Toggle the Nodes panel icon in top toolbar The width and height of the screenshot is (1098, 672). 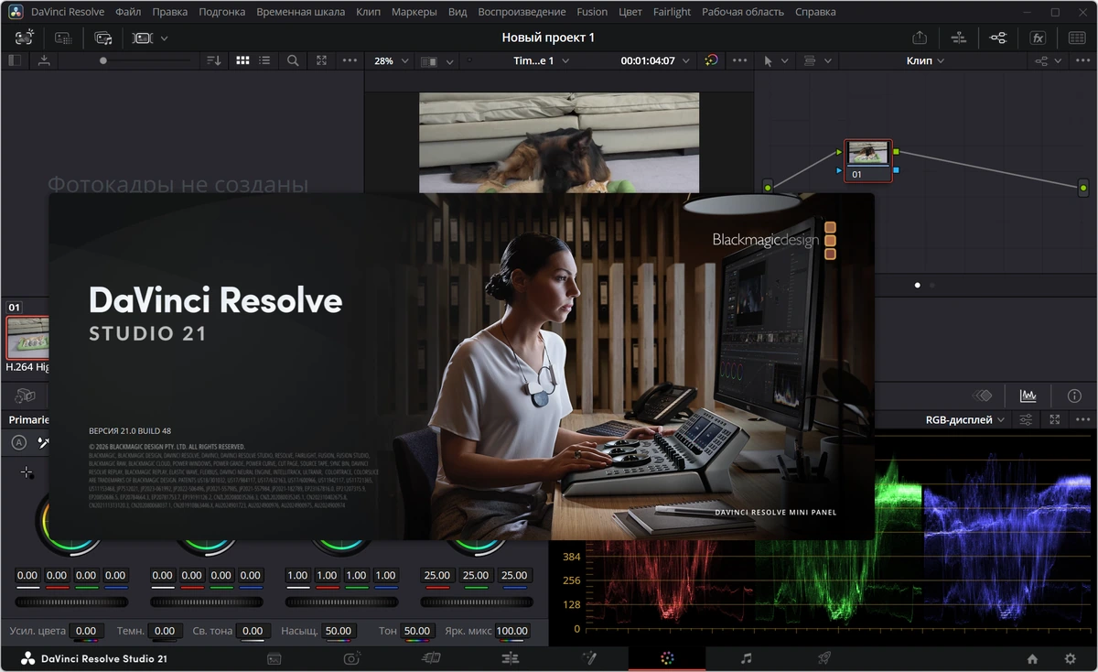[998, 38]
